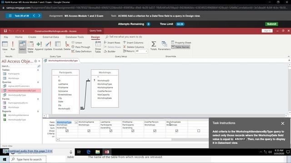Switch to the Create tab
This screenshot has width=291, height=163.
pos(32,37)
